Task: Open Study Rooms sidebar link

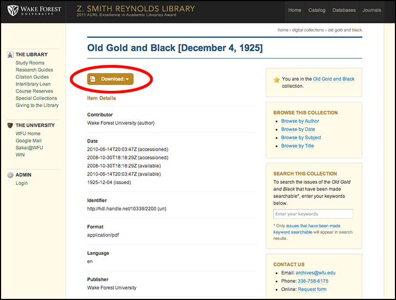Action: click(x=30, y=63)
